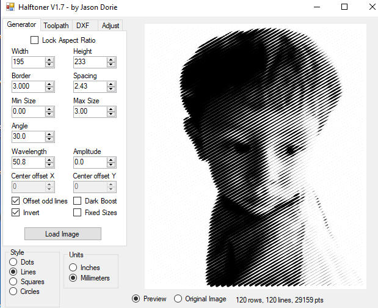Decrease Amplitude with the down arrow

coord(111,165)
